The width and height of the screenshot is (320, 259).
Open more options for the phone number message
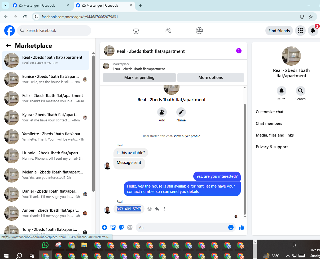click(x=164, y=209)
